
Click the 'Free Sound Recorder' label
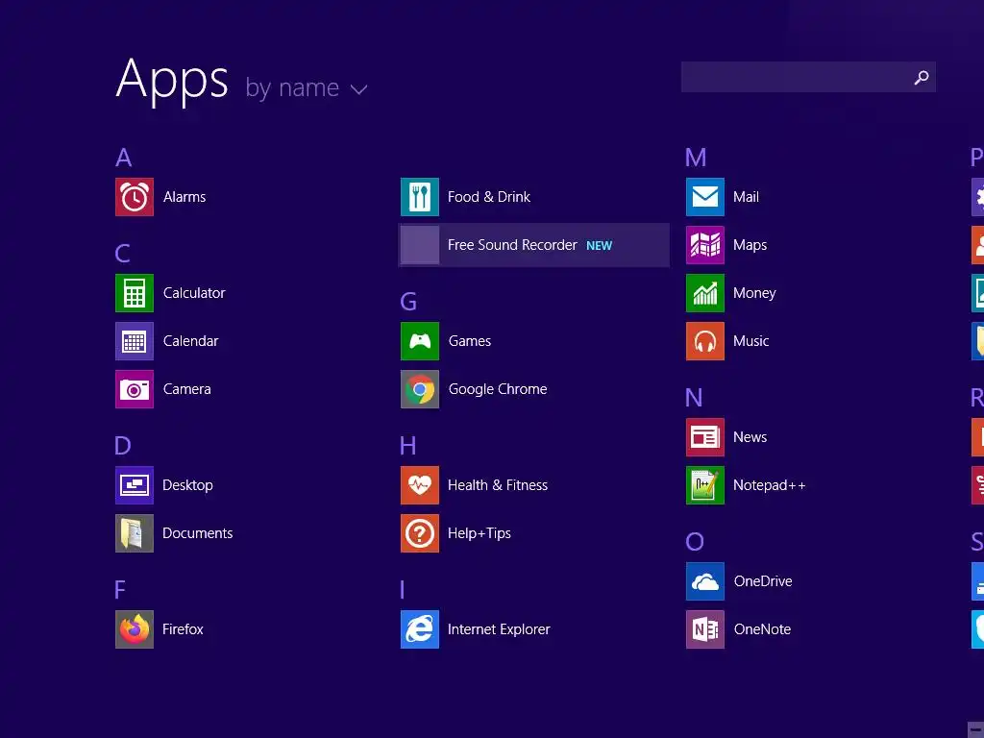tap(512, 245)
